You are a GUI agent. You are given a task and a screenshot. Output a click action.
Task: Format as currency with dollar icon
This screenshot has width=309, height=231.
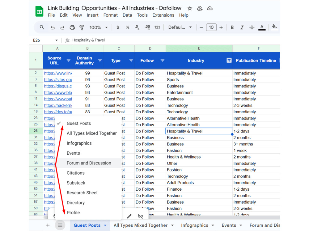click(118, 27)
